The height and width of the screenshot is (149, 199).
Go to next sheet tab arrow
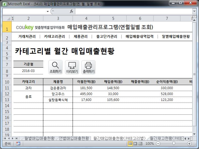pos(13,138)
